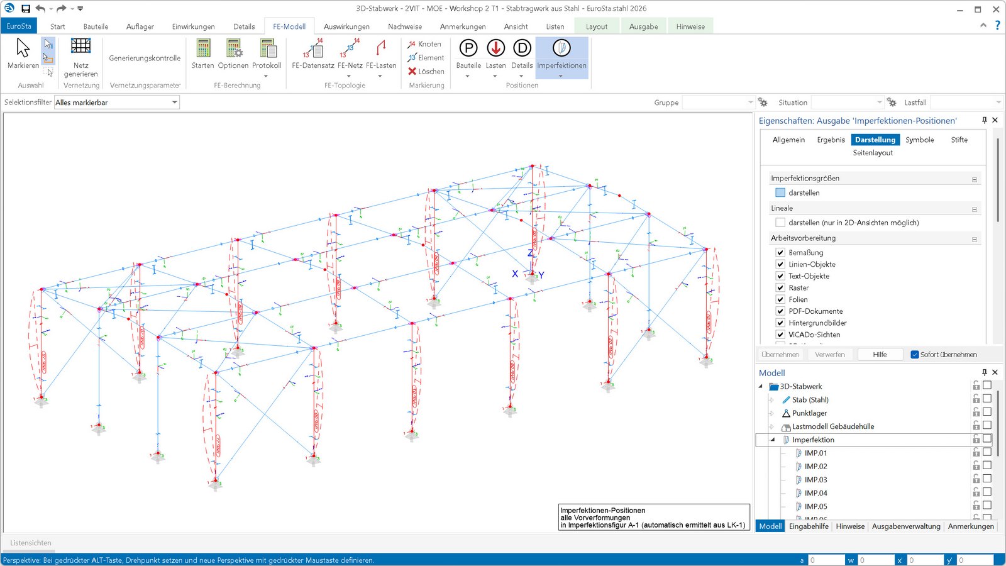
Task: Click the Details positions icon
Action: [x=522, y=48]
